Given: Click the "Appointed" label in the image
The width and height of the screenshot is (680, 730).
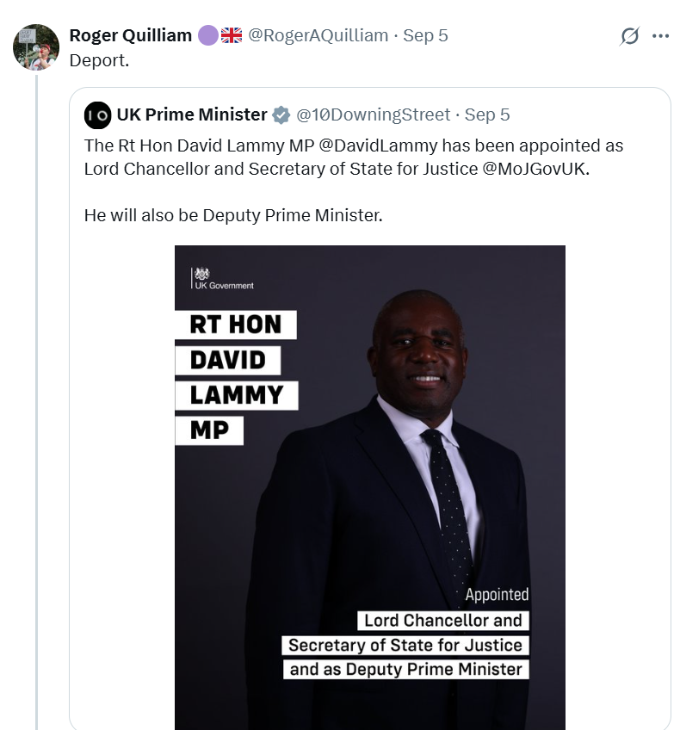Looking at the screenshot, I should click(497, 594).
